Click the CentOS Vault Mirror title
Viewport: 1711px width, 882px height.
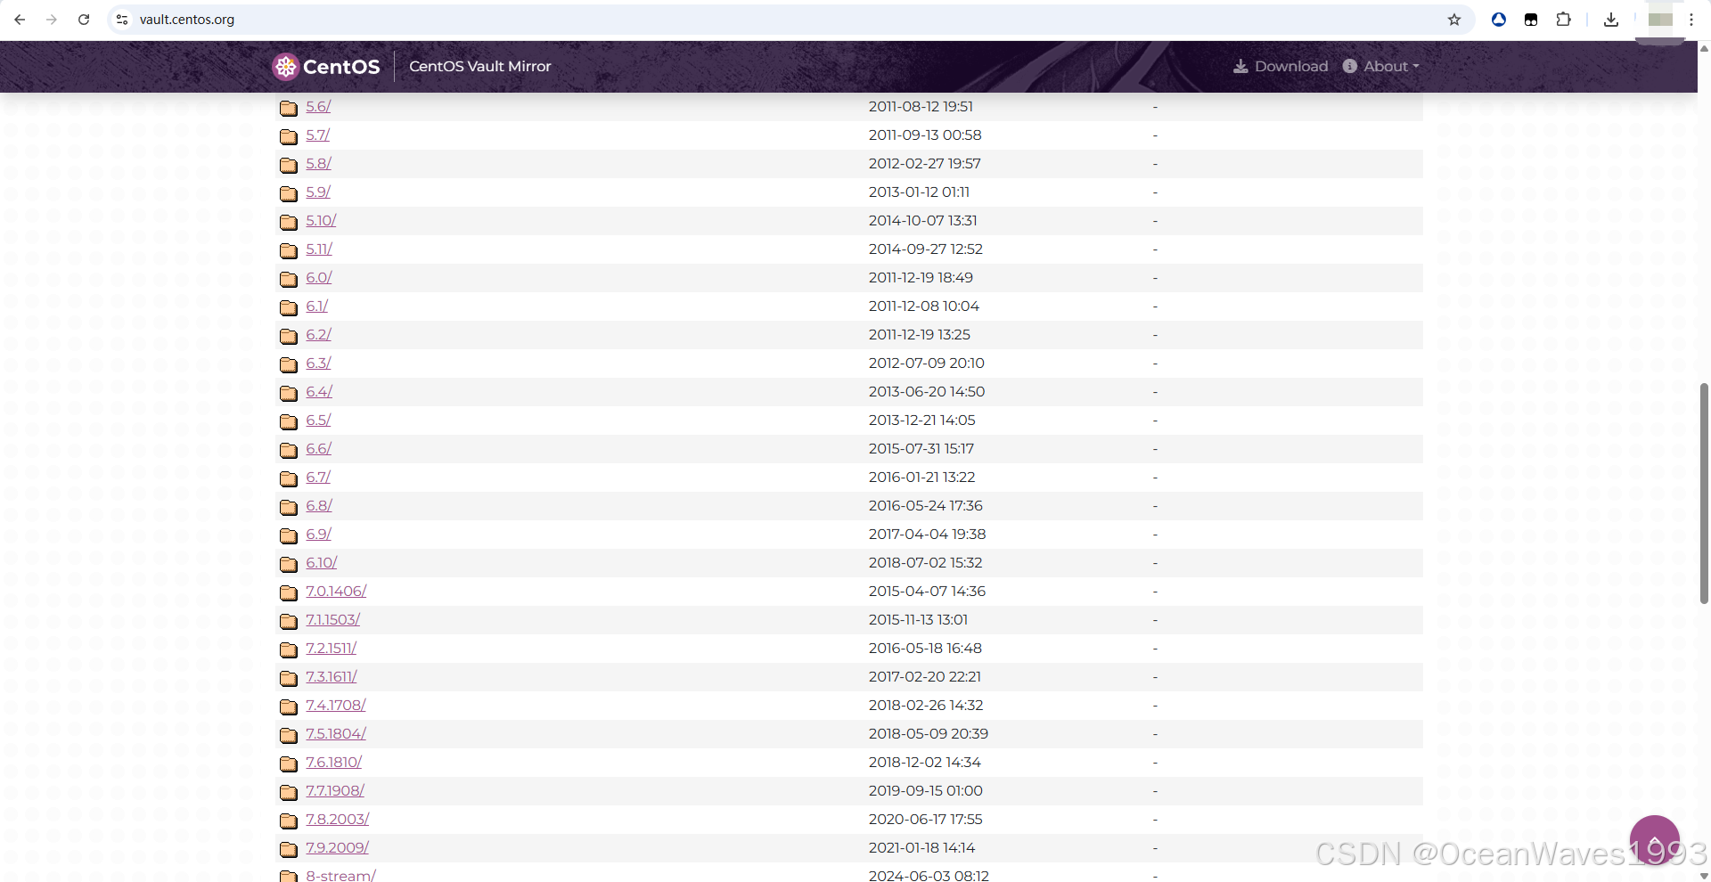pos(479,66)
